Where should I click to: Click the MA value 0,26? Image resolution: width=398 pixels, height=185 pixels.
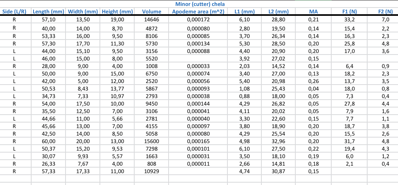coord(314,81)
